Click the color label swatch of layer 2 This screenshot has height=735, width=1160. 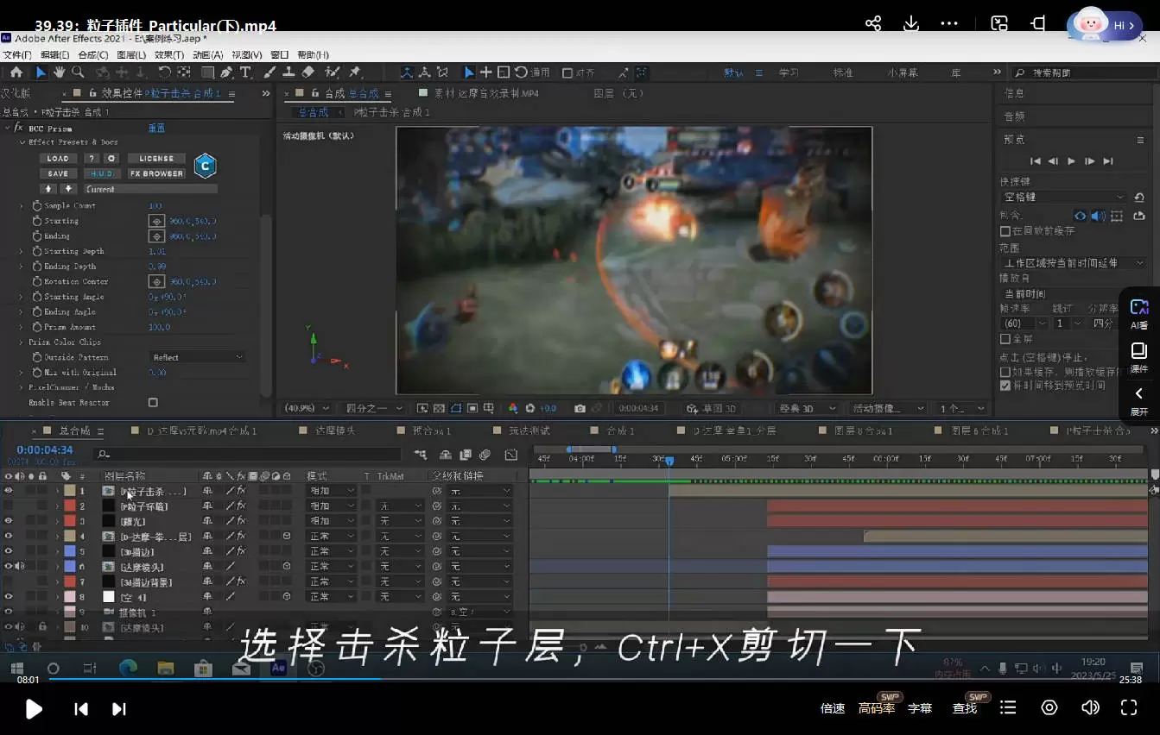(70, 506)
